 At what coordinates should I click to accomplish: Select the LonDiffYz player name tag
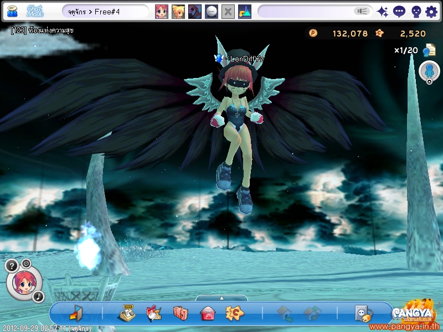pos(245,59)
